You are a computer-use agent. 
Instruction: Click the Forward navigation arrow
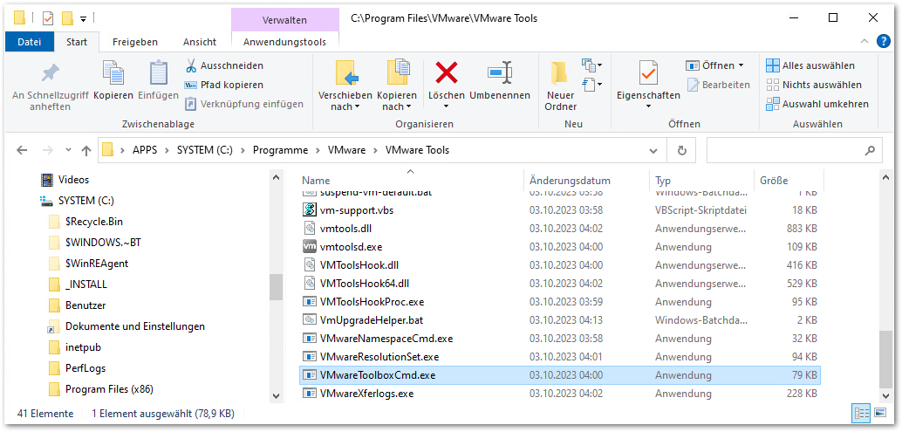pos(48,150)
